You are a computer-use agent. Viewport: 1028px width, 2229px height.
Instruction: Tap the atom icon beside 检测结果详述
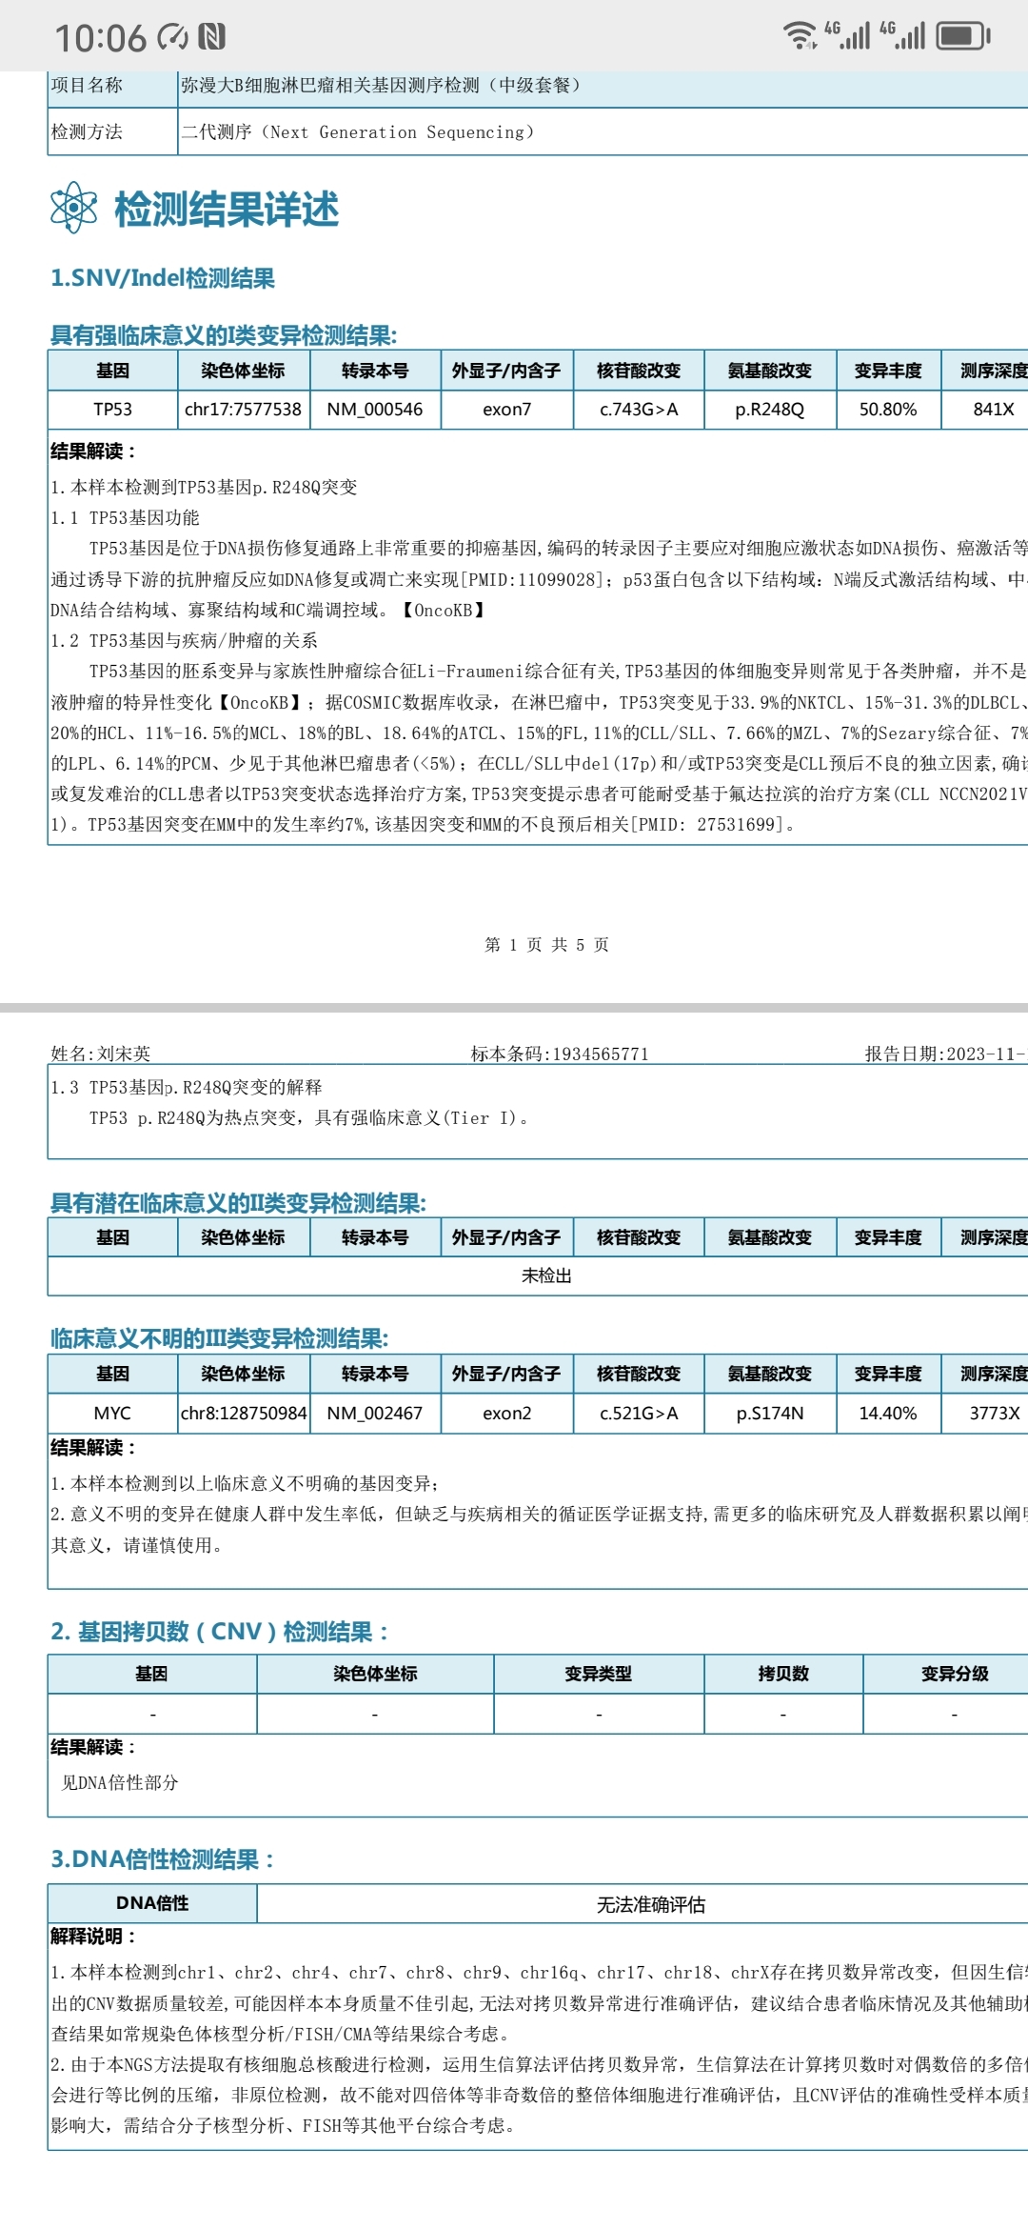pyautogui.click(x=74, y=208)
